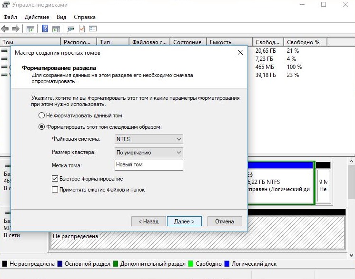
Task: Open the Help question-mark toolbar icon
Action: tap(45, 29)
